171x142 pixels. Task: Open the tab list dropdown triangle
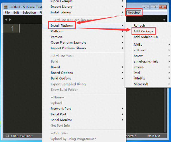164,20
